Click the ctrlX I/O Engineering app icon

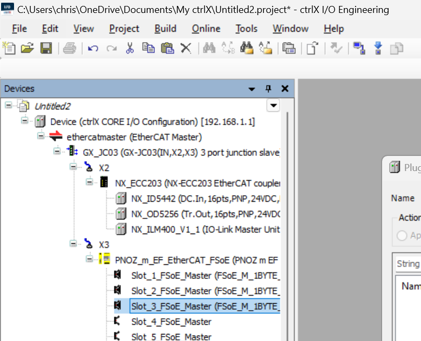pos(7,9)
